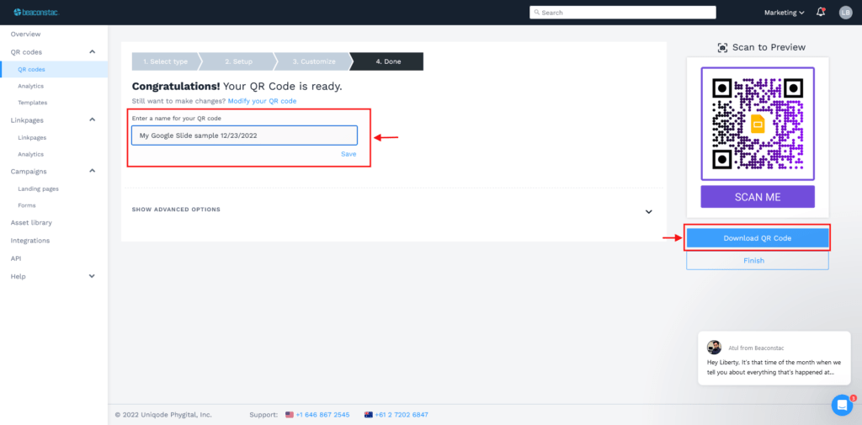The height and width of the screenshot is (425, 862).
Task: Click US support number +1 646 867 2545
Action: pyautogui.click(x=322, y=415)
